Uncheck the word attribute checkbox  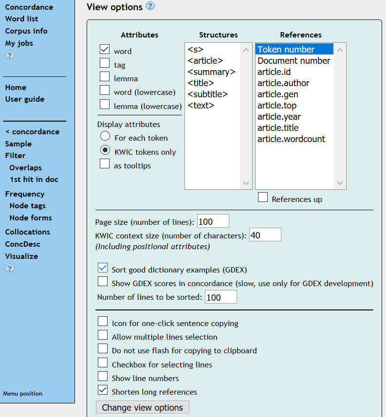click(105, 49)
